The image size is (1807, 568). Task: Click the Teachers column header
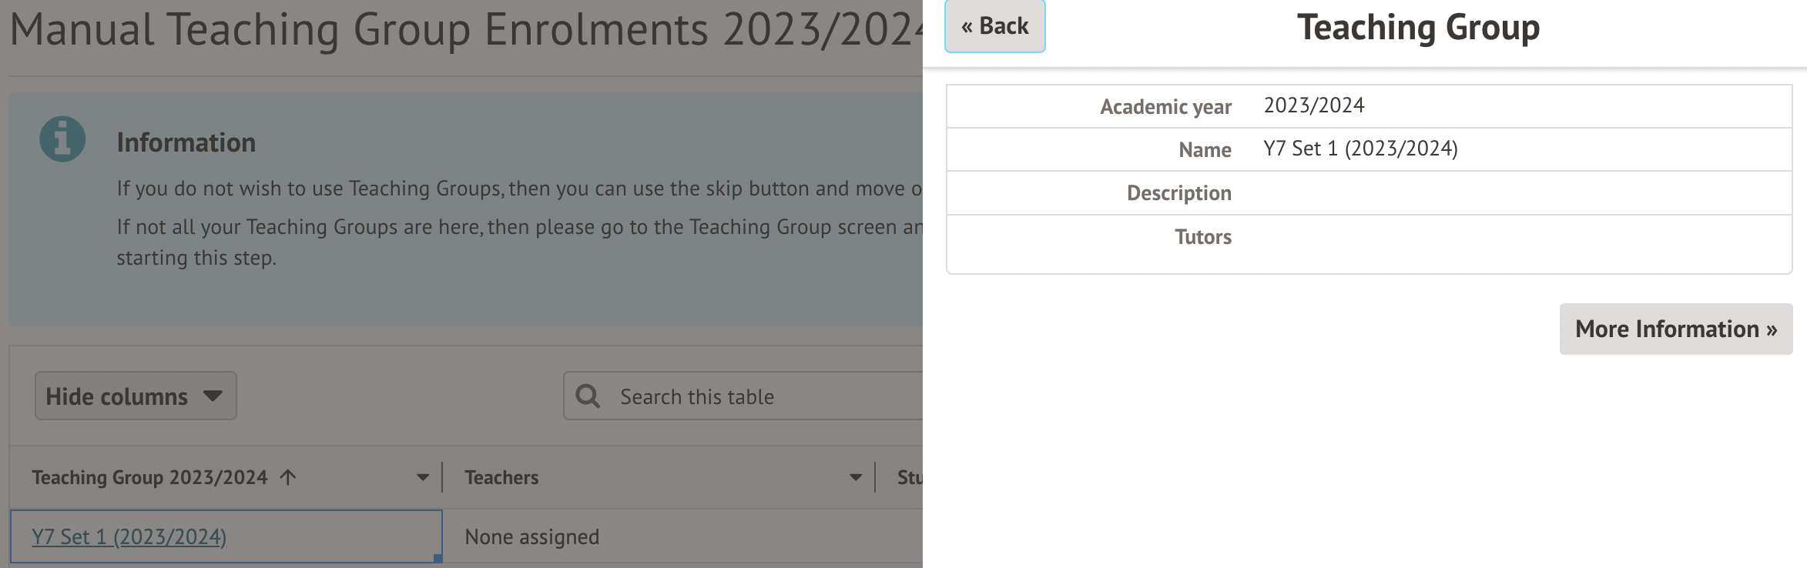pyautogui.click(x=501, y=478)
